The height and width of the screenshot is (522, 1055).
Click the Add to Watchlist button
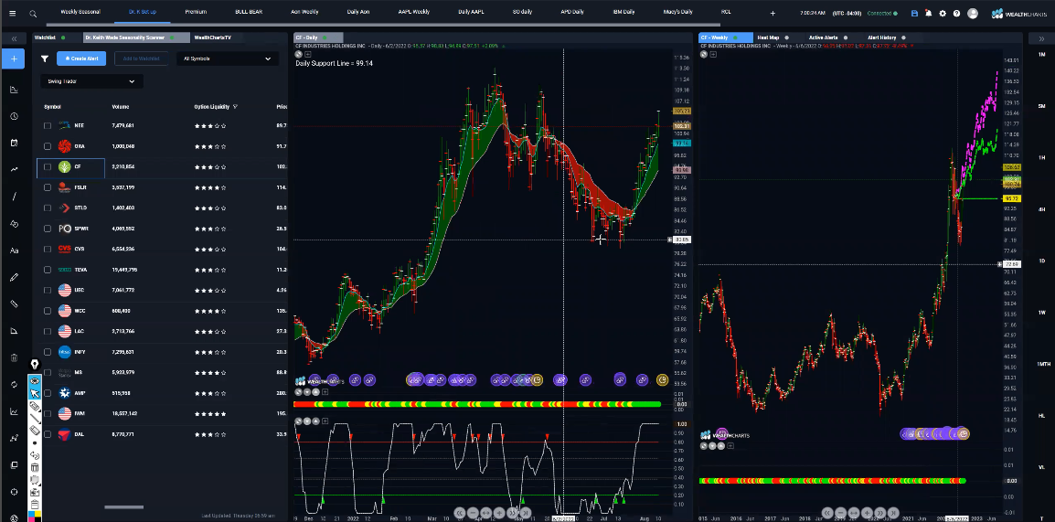[142, 59]
